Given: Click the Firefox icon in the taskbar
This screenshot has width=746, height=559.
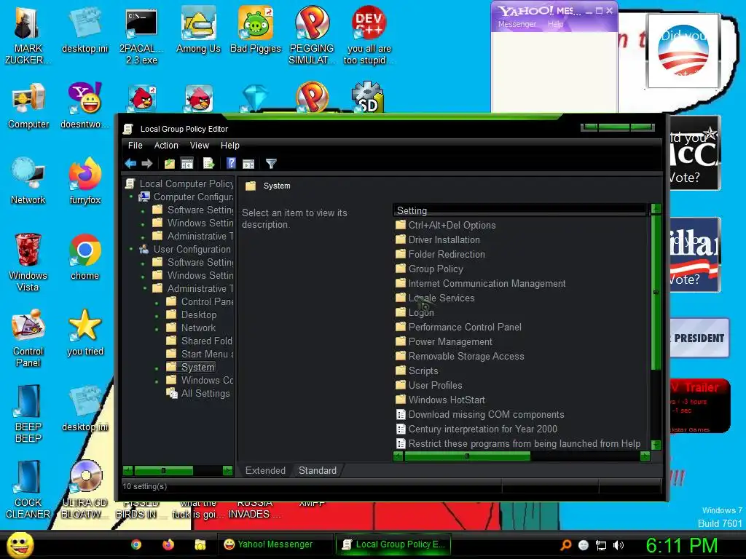Looking at the screenshot, I should pos(168,544).
